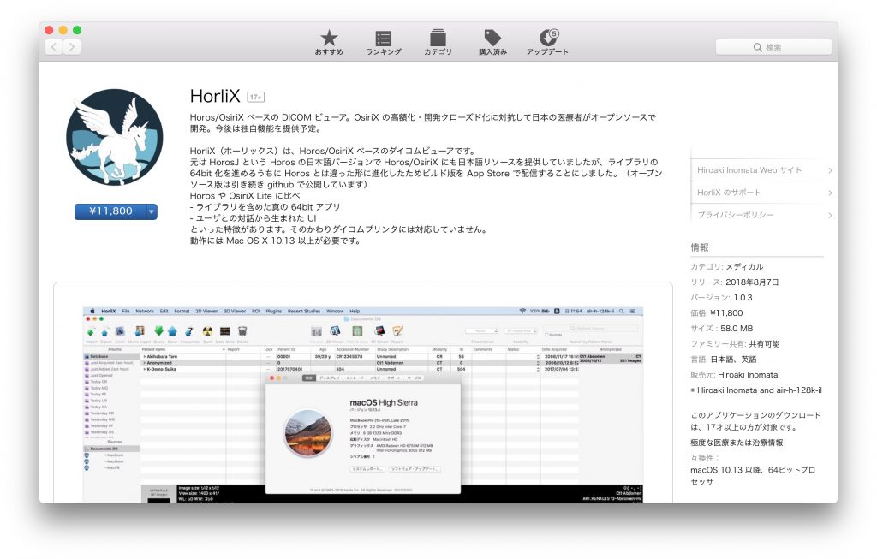This screenshot has height=559, width=877.
Task: Click the chevron next to プライバシーポリシー
Action: 830,215
